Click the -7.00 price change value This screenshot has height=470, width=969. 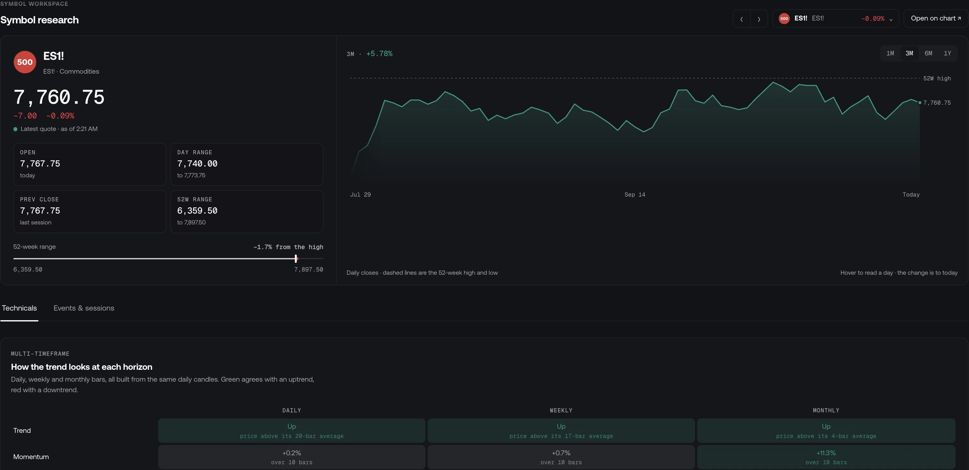[x=25, y=116]
